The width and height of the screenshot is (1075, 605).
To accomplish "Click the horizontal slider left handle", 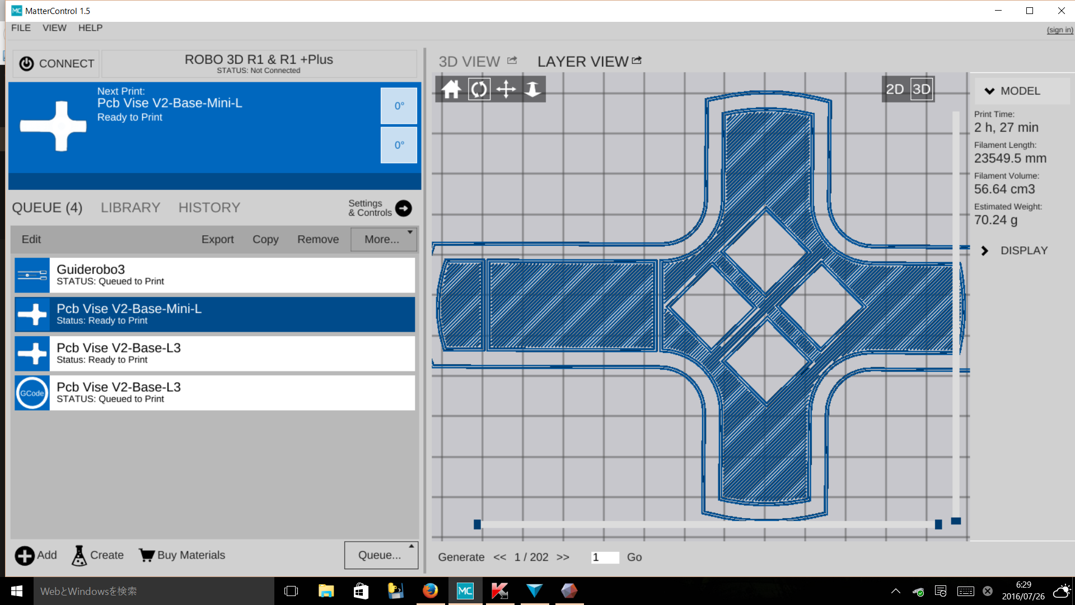I will pyautogui.click(x=477, y=524).
